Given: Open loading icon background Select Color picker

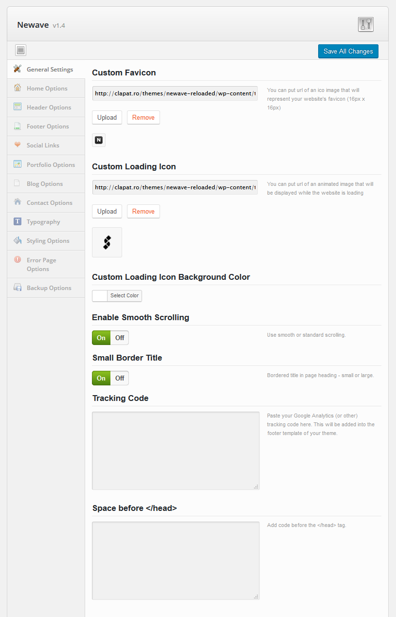Looking at the screenshot, I should 117,295.
